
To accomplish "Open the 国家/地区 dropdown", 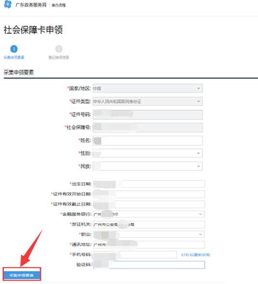I will [x=148, y=88].
